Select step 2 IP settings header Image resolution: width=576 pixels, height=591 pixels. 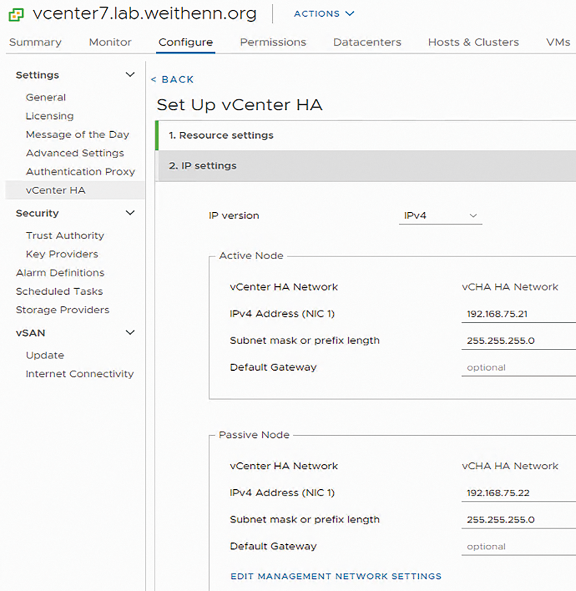click(x=366, y=166)
